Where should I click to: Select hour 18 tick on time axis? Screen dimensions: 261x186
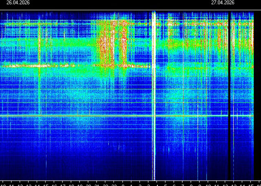click(x=72, y=184)
